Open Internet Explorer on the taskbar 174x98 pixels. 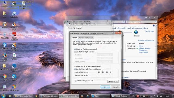coord(88,96)
